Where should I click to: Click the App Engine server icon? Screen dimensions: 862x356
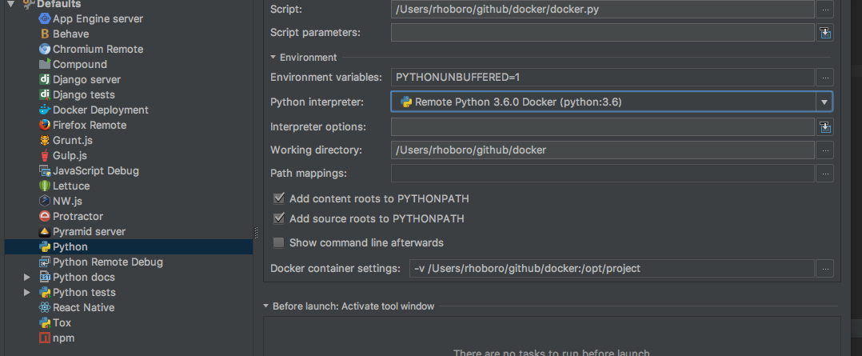click(45, 18)
